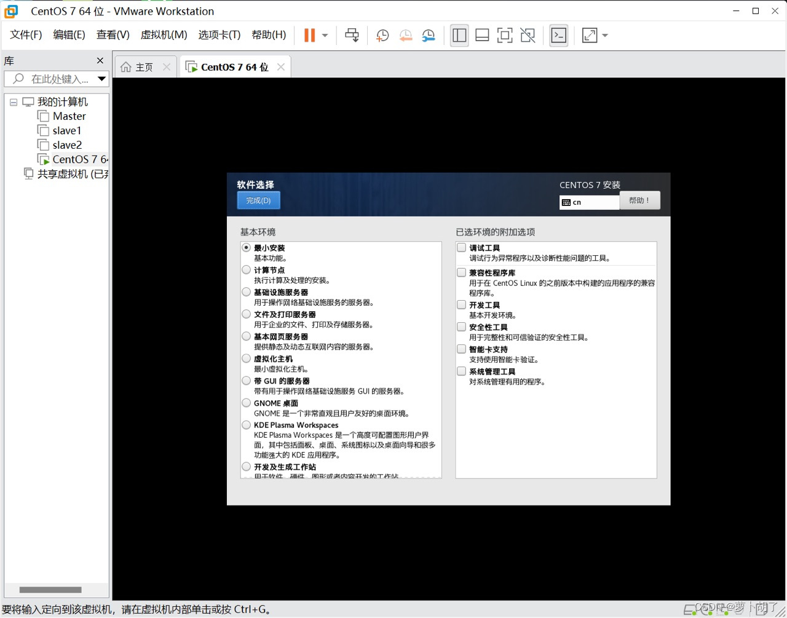Select the slave1 virtual machine
The height and width of the screenshot is (618, 787).
(66, 130)
